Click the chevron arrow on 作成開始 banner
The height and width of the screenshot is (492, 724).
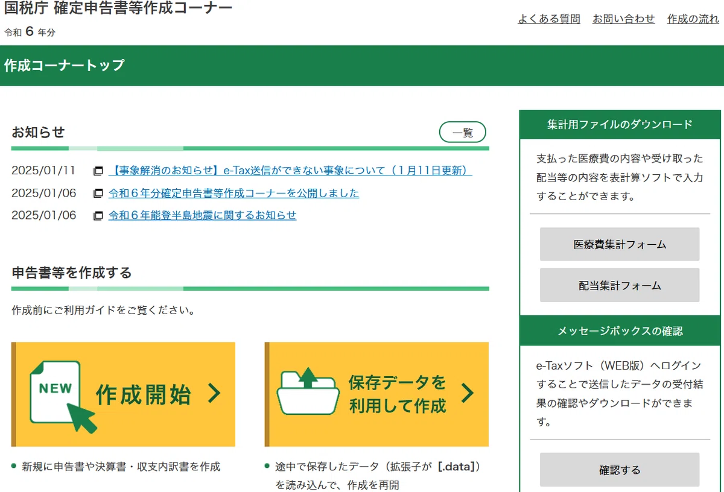click(214, 394)
